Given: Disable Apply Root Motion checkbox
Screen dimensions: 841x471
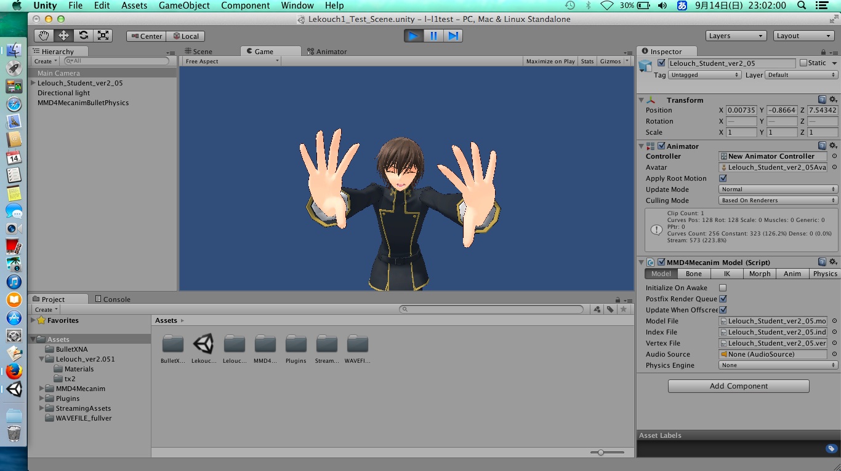Looking at the screenshot, I should tap(723, 178).
